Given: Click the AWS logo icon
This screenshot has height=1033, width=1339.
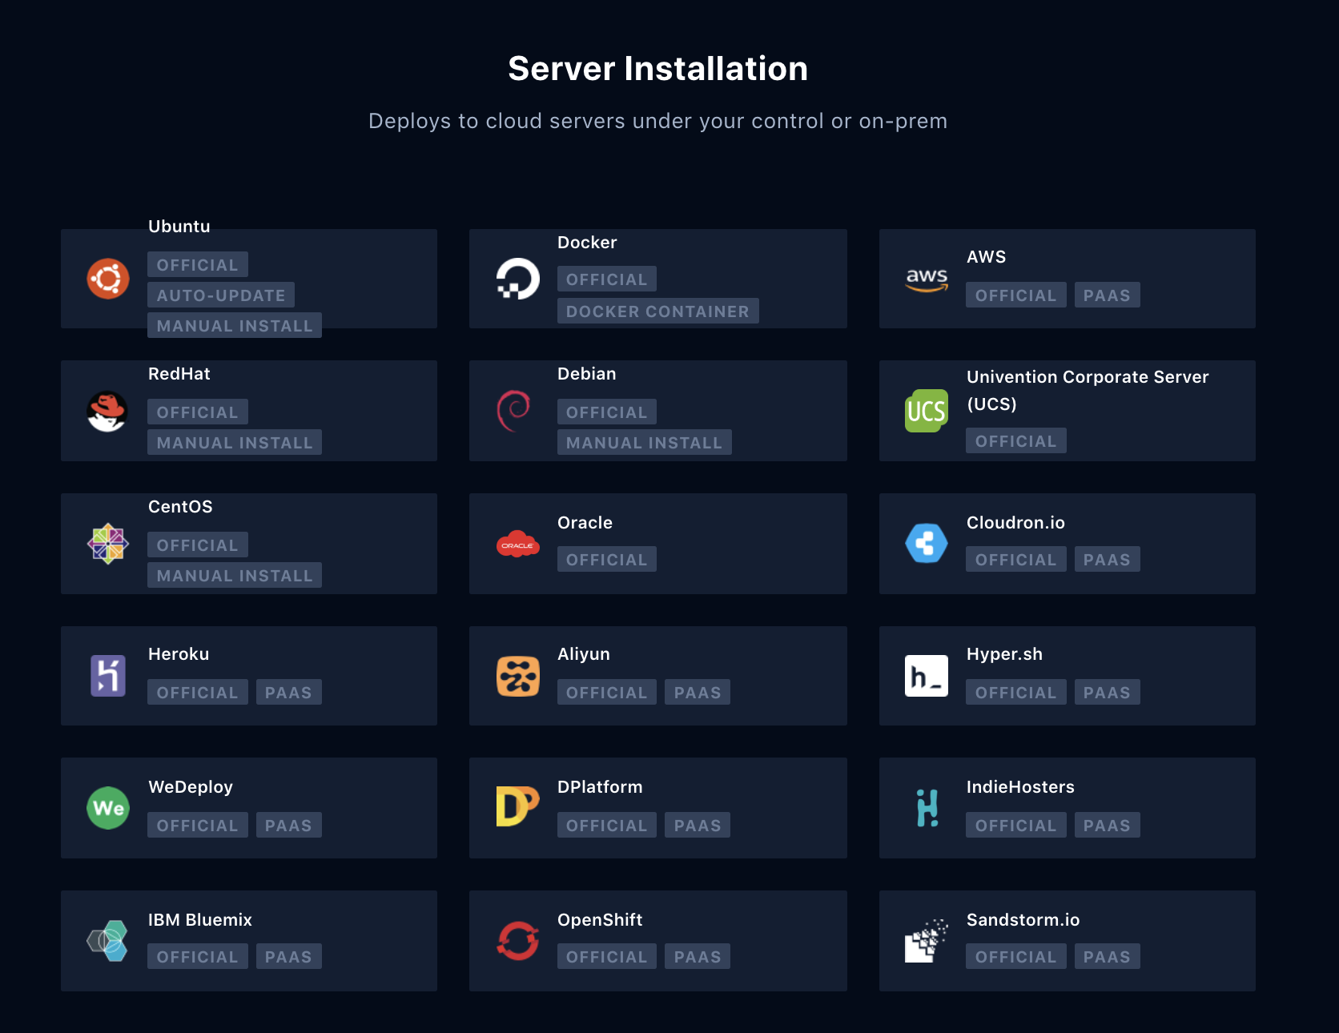Looking at the screenshot, I should pyautogui.click(x=927, y=279).
